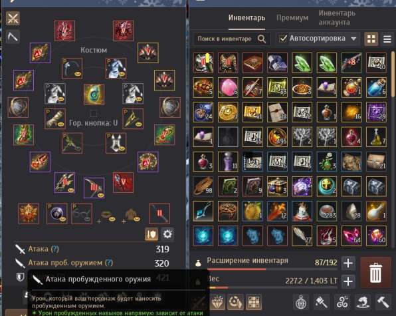This screenshot has width=396, height=316.
Task: Toggle the small checkbox under Костюм
Action: click(x=94, y=113)
